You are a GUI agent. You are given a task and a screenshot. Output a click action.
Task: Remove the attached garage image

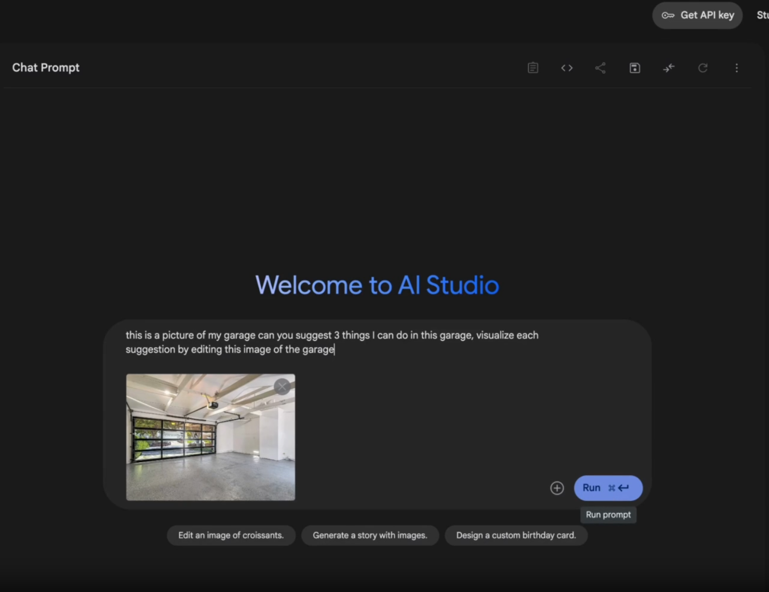click(x=282, y=386)
